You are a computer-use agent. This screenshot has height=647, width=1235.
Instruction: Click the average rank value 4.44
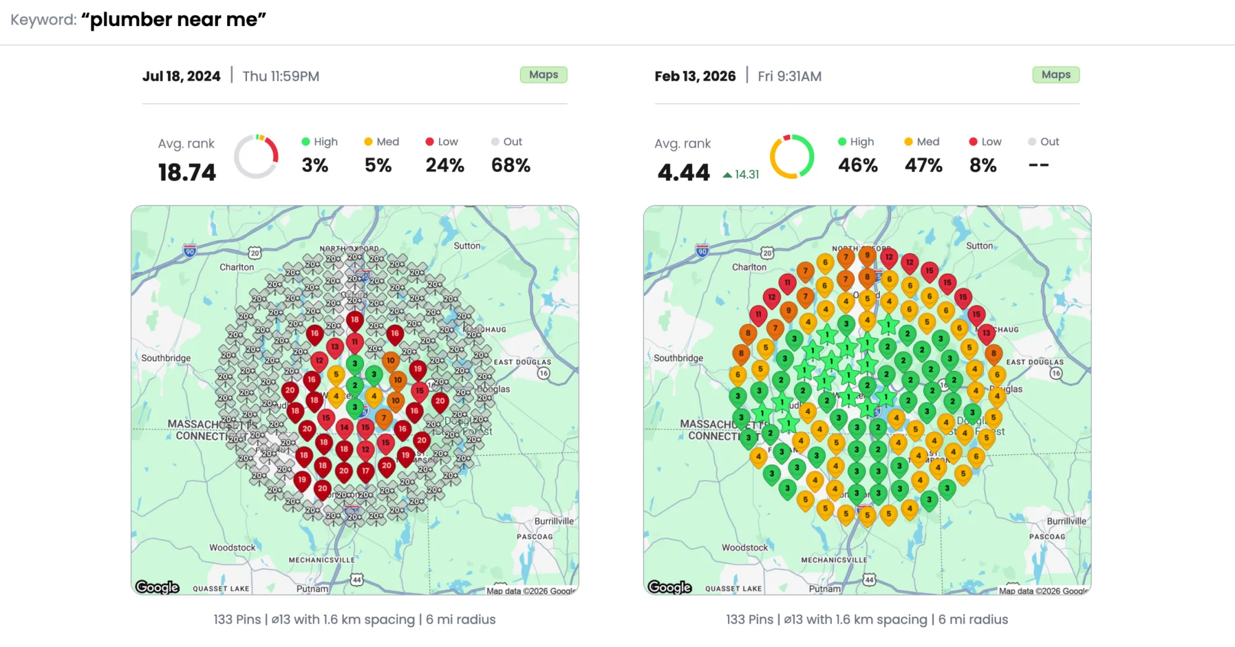684,172
